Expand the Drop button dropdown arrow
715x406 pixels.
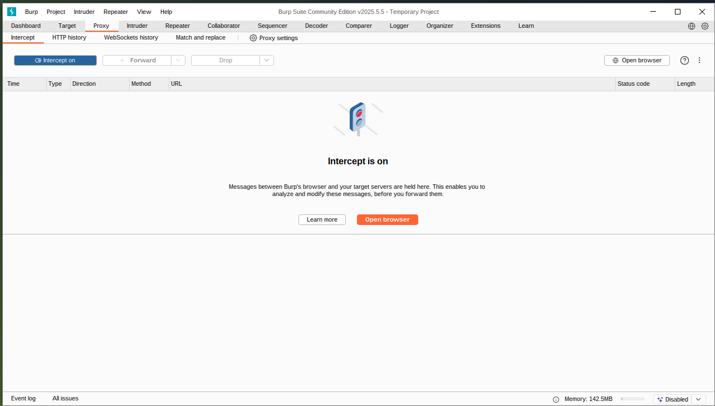[x=267, y=61]
